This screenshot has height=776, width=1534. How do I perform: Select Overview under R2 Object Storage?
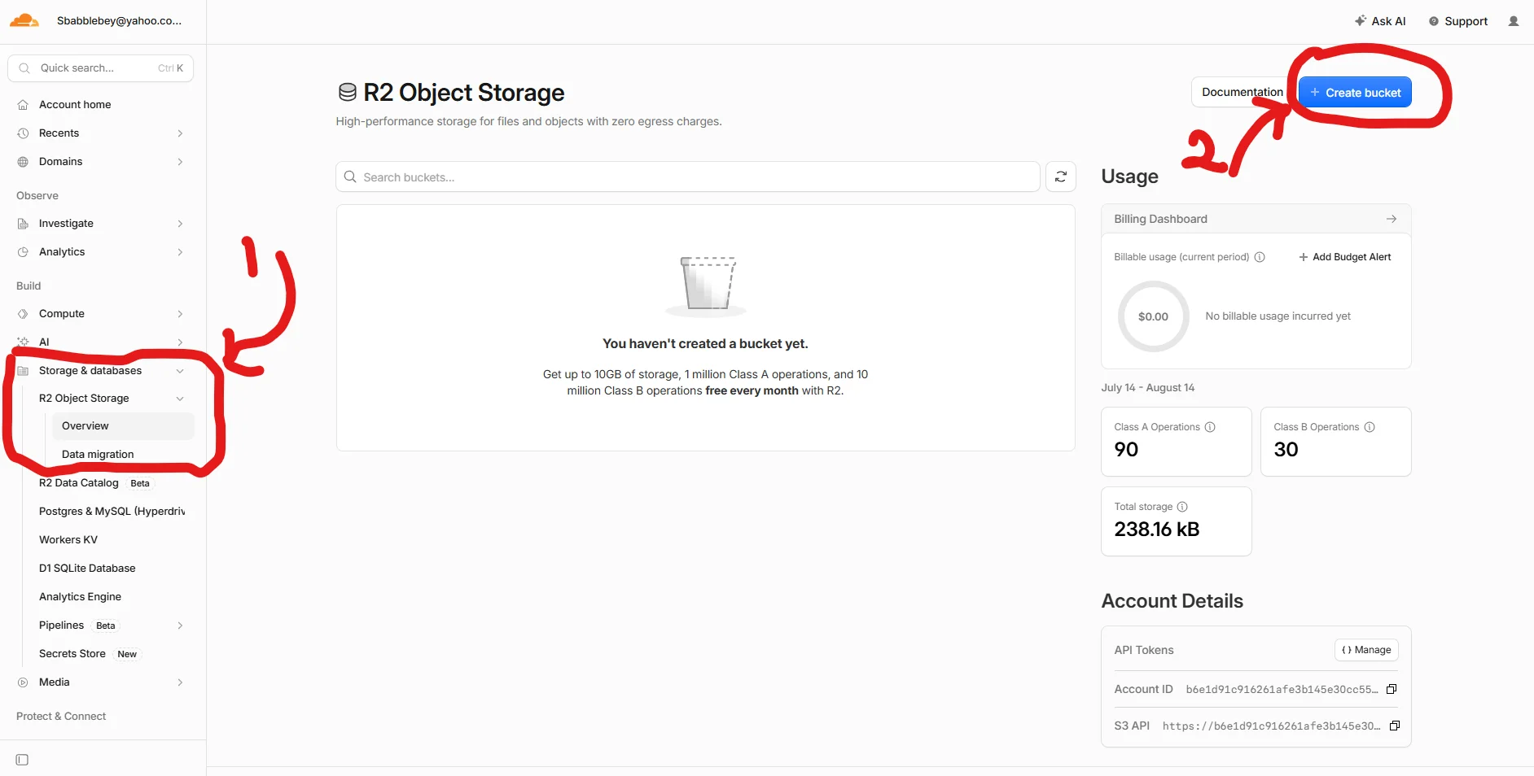click(x=123, y=426)
